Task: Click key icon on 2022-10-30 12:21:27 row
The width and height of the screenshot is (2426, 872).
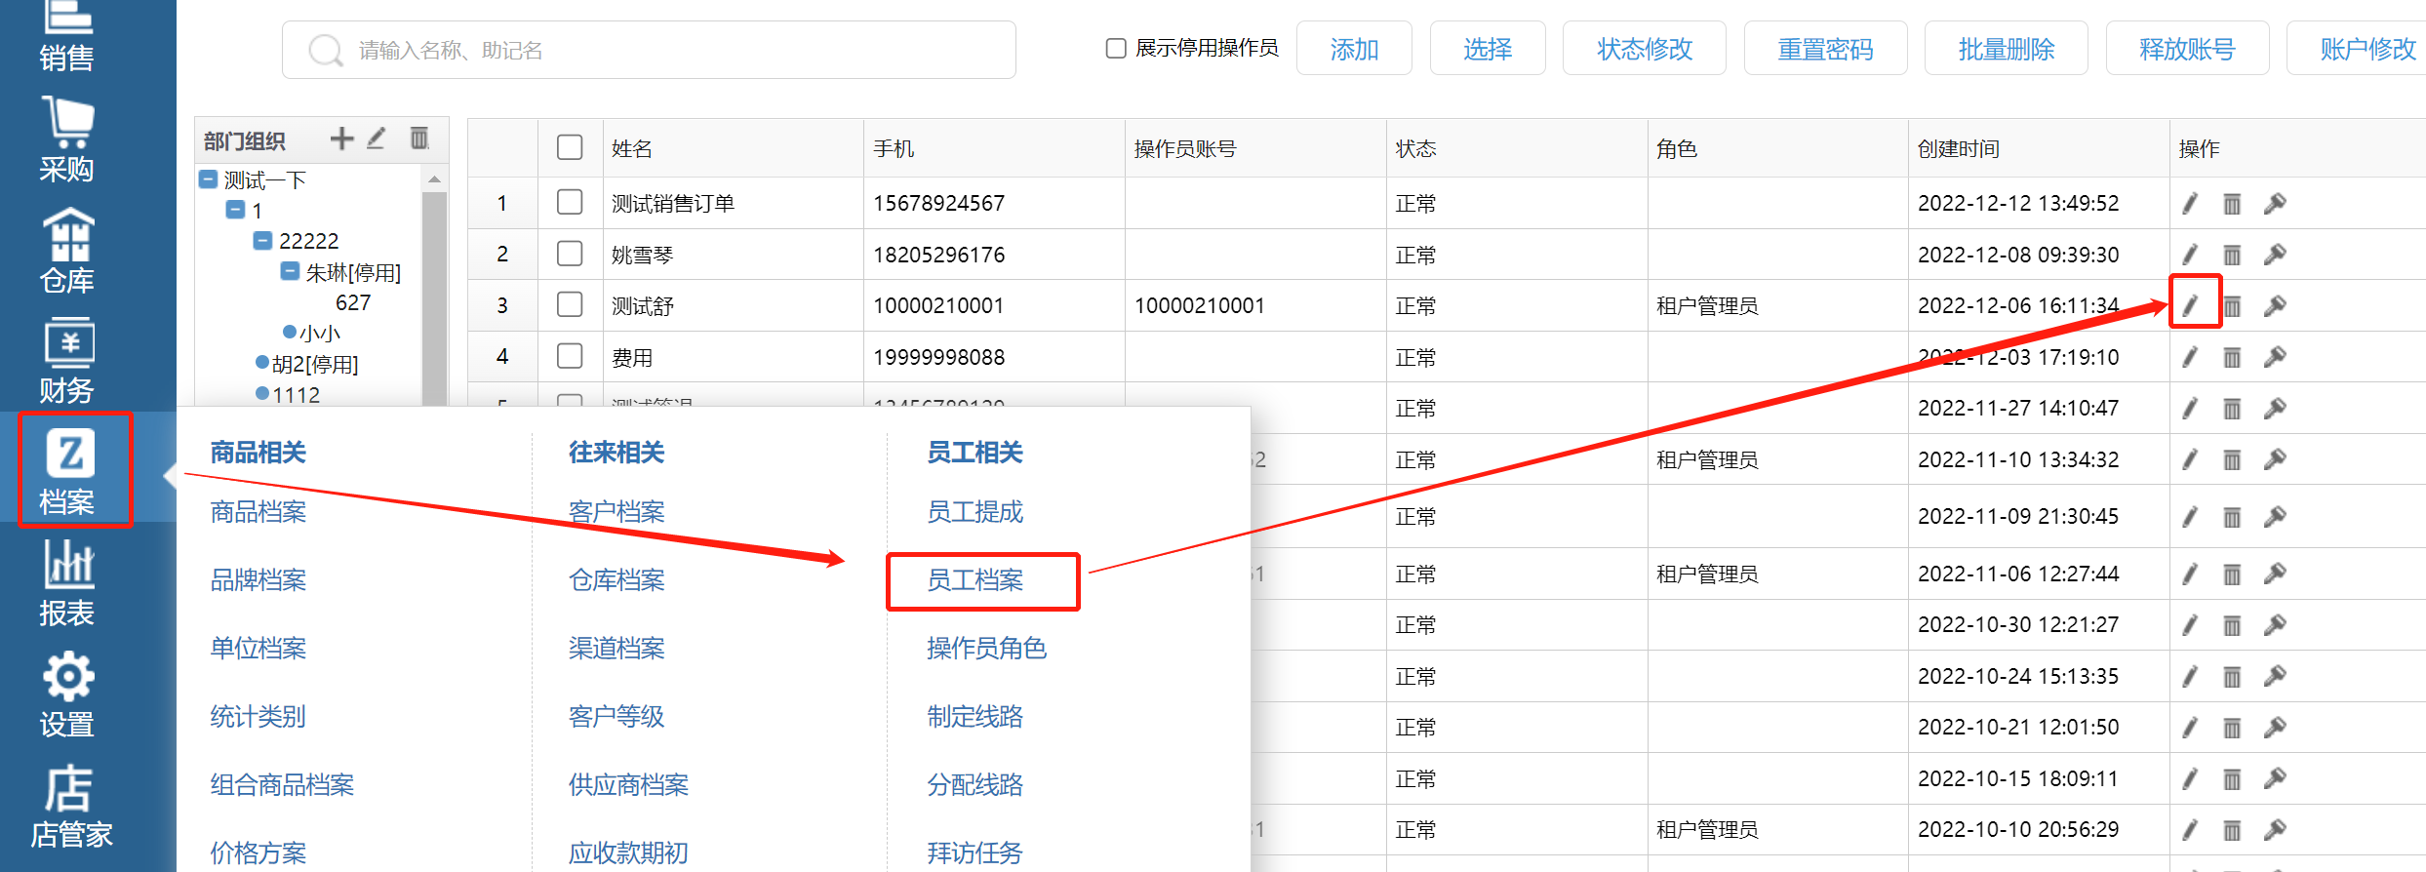Action: tap(2275, 624)
